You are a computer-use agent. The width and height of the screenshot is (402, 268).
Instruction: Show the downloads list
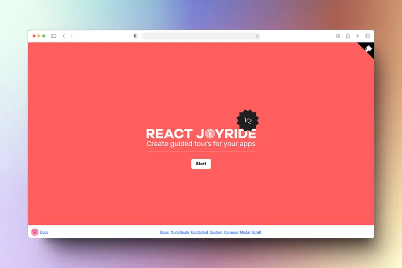(x=338, y=36)
